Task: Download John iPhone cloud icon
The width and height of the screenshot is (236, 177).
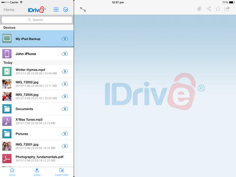Action: 65,54
